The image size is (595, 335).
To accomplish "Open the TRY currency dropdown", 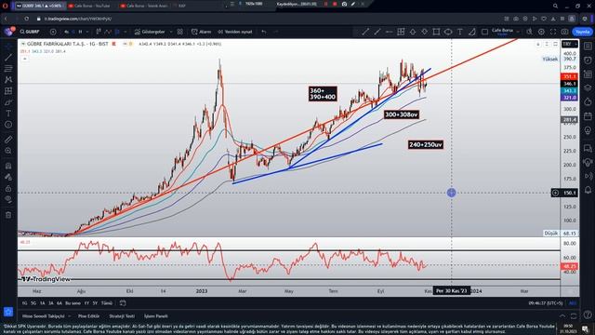I will tap(569, 44).
